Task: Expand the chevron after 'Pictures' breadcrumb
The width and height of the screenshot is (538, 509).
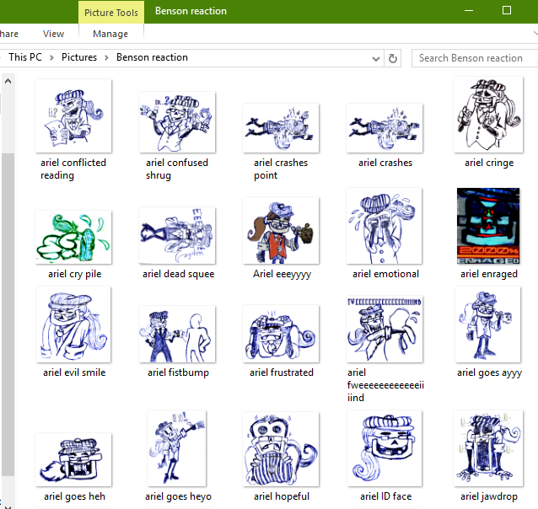Action: click(106, 58)
